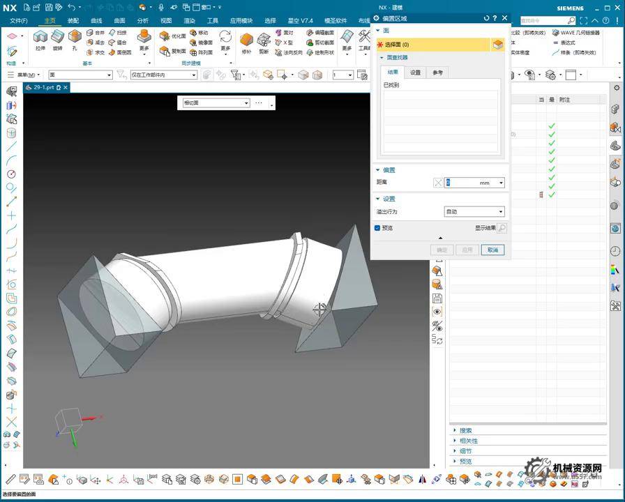
Task: Click the 孔 (Hole) feature icon
Action: tap(75, 37)
